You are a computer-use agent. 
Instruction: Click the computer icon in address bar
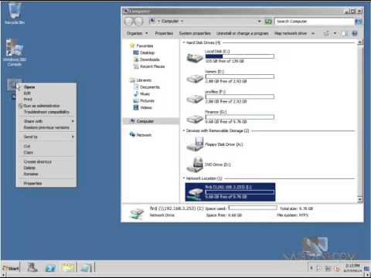click(x=152, y=21)
